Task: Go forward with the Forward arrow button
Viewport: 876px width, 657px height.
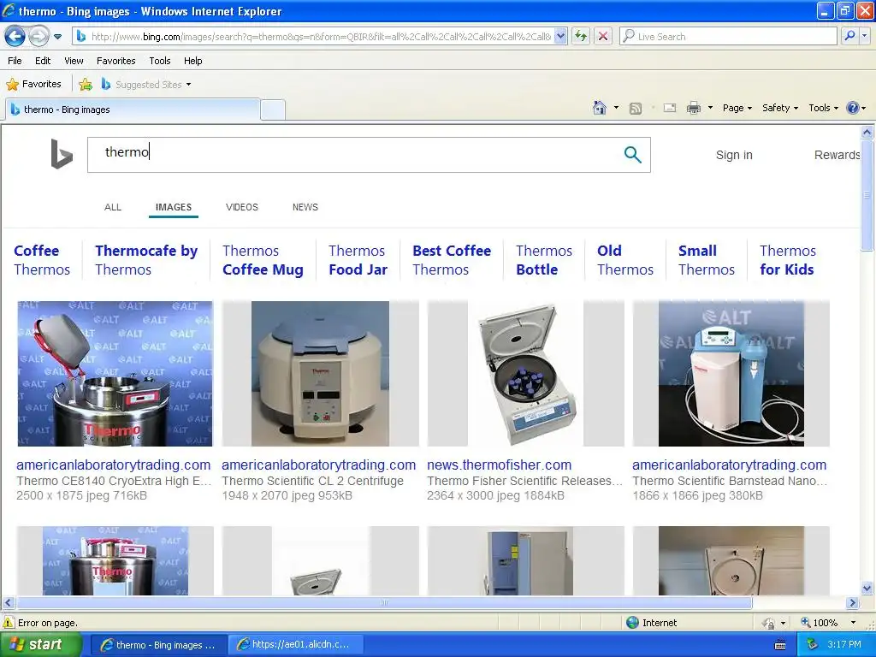Action: pyautogui.click(x=38, y=37)
